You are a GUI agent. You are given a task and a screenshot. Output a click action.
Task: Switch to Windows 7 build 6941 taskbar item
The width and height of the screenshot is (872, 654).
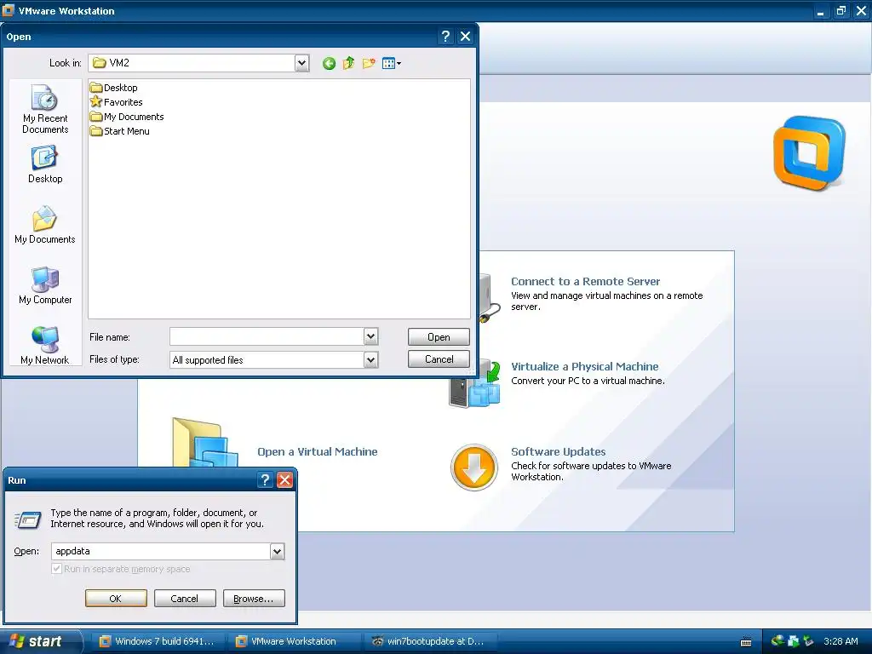coord(159,641)
